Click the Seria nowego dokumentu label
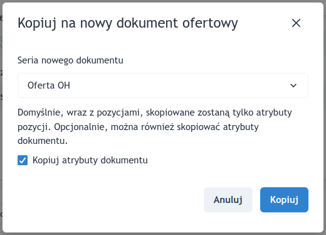Screen dimensions: 326x235 pos(70,60)
